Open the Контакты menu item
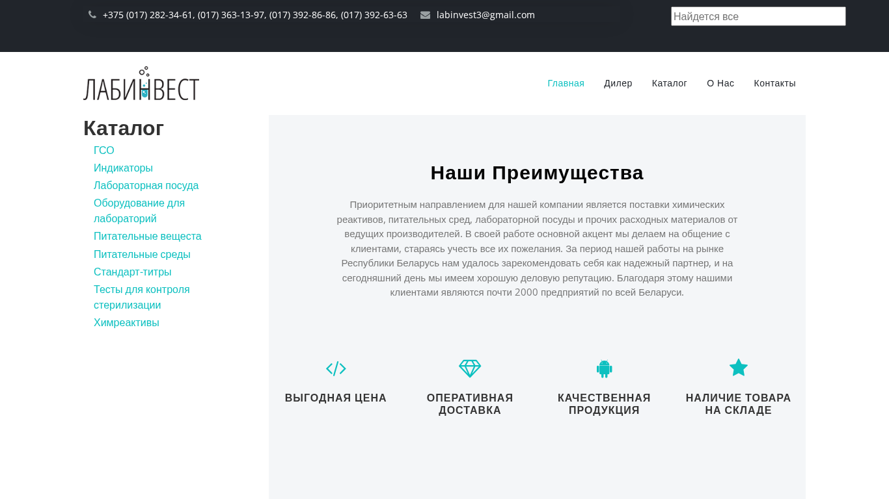The image size is (889, 499). click(x=774, y=83)
